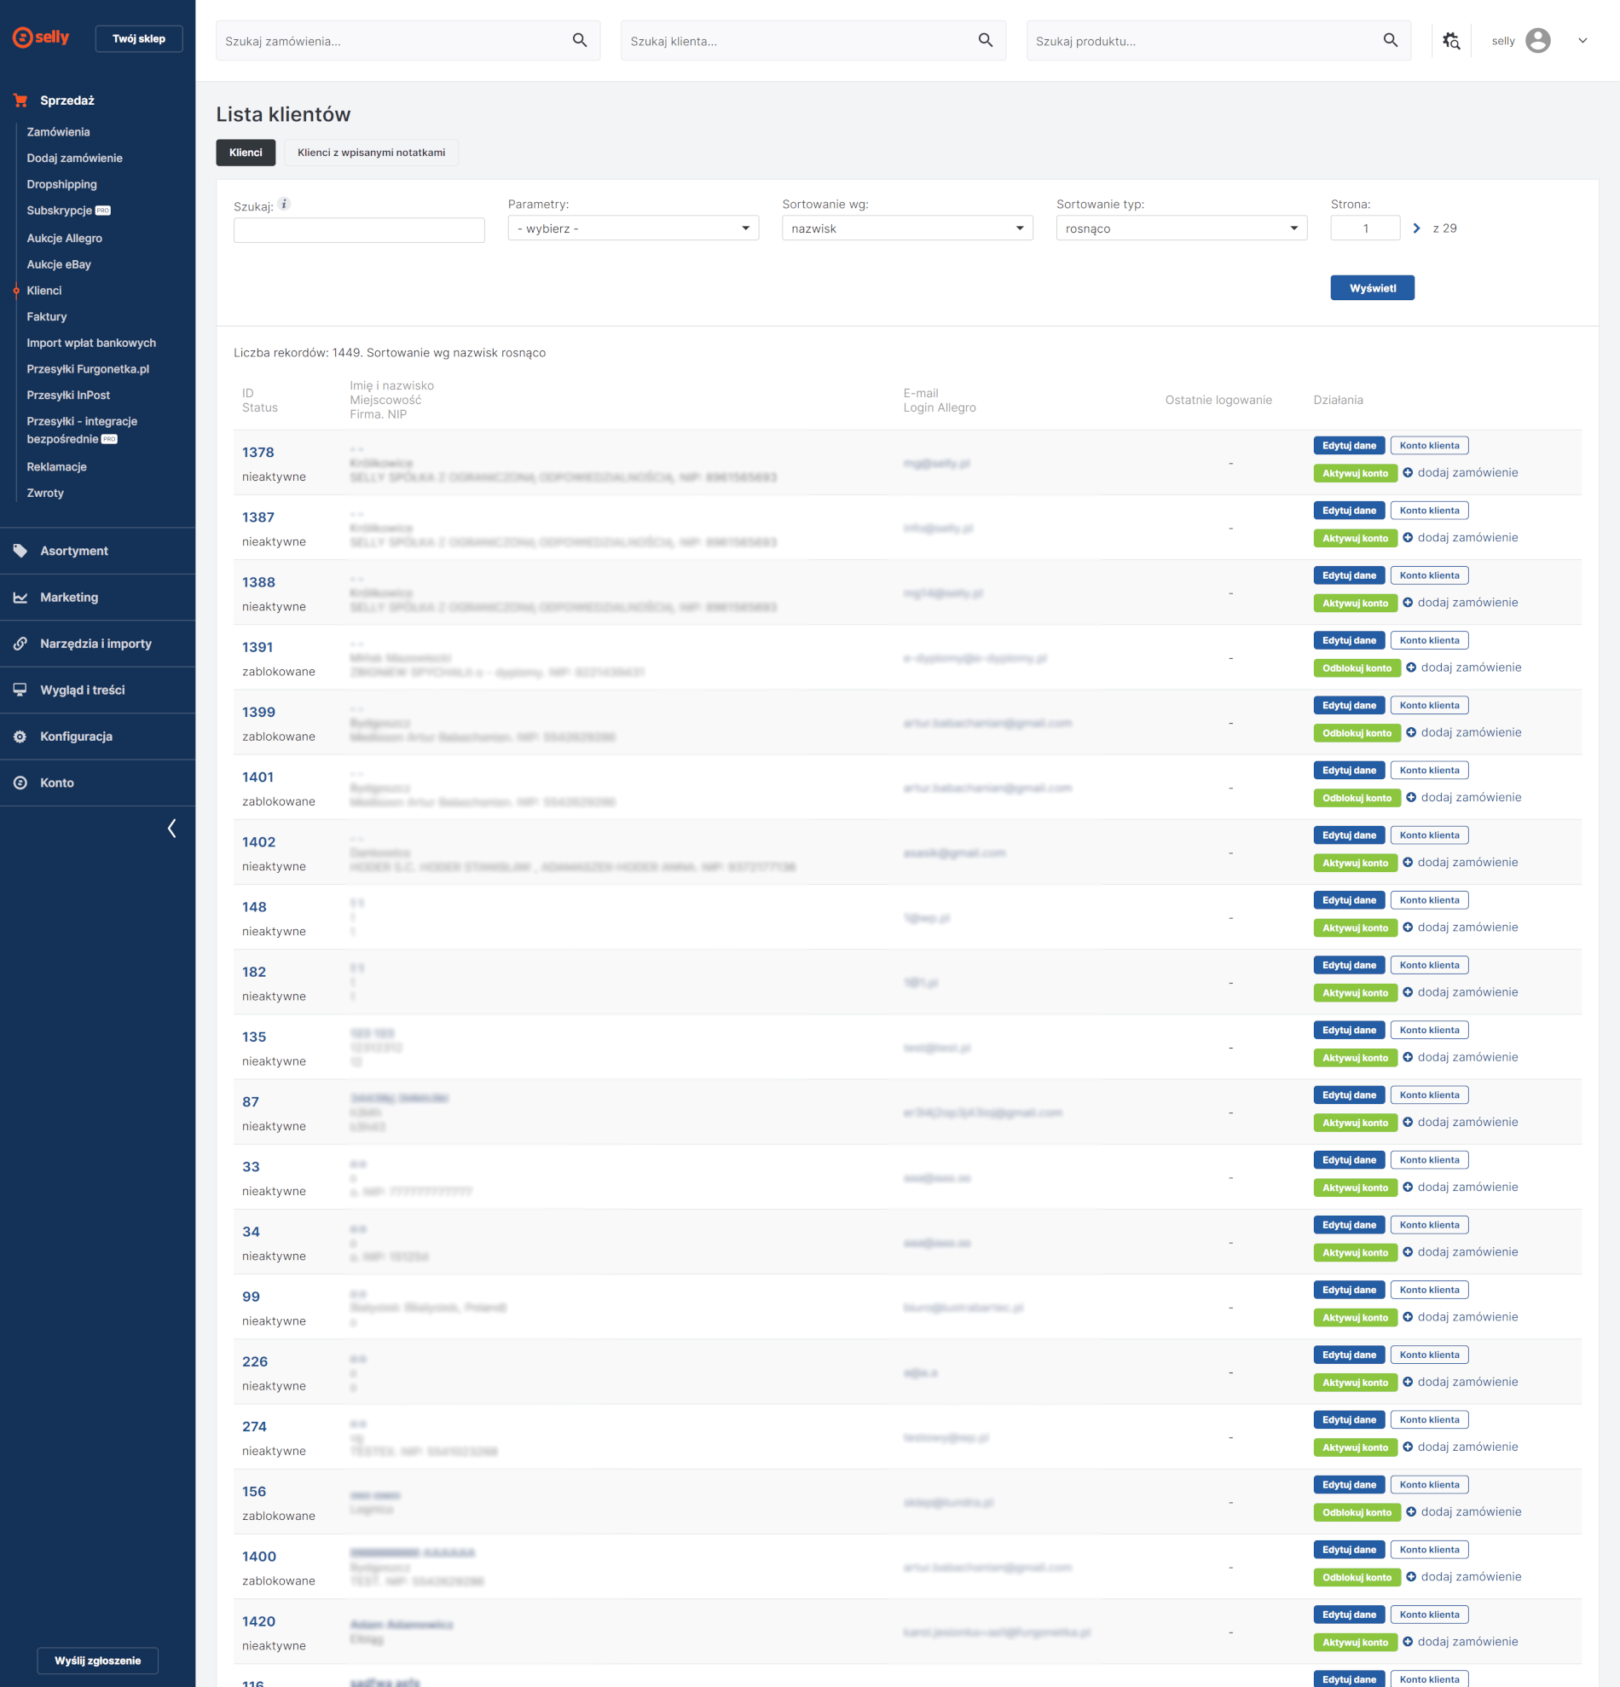Go to next page arrow
Image resolution: width=1620 pixels, height=1687 pixels.
click(x=1417, y=228)
